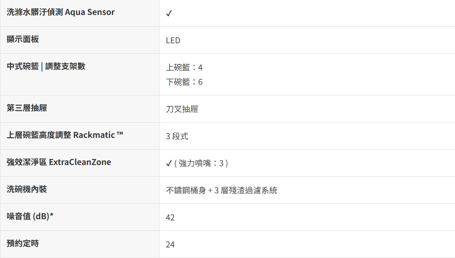
Task: Select the LED display panel value
Action: (173, 40)
